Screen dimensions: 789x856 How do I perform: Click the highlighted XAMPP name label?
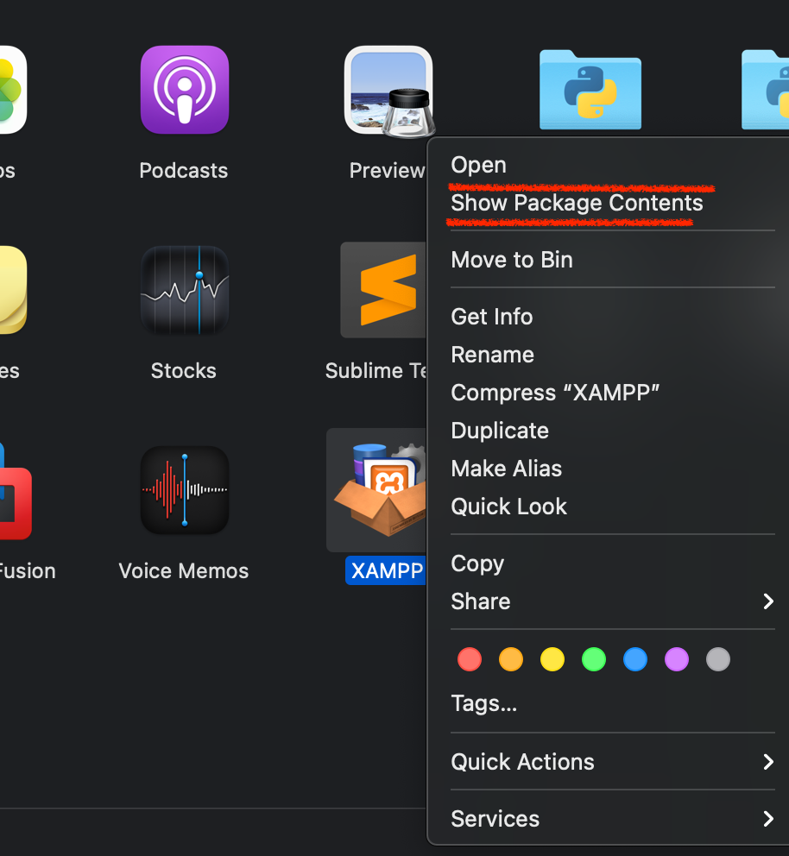coord(387,570)
